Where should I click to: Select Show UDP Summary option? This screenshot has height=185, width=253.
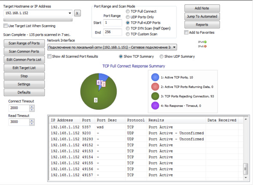(161, 56)
